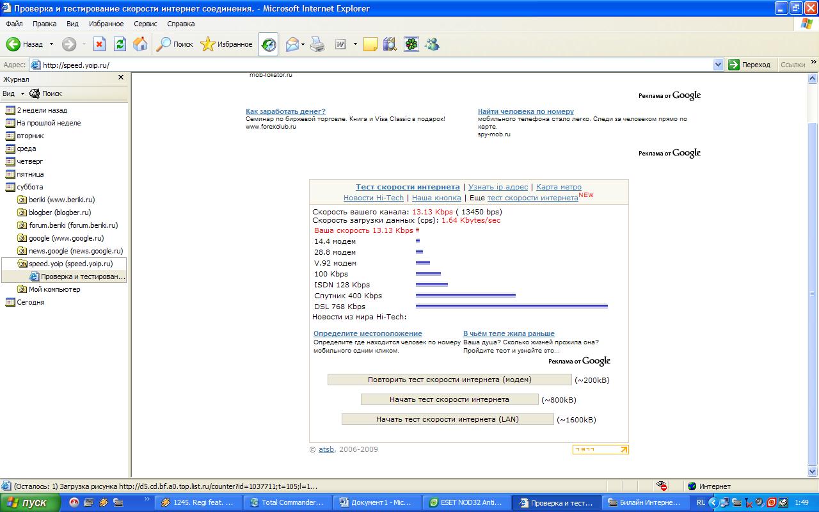Click the ICQ flower icon
Screen dimensions: 819x512
point(411,44)
